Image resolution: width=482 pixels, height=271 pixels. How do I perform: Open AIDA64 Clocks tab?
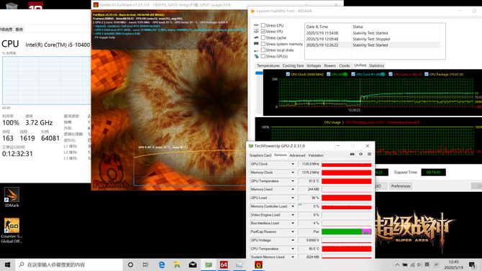344,65
